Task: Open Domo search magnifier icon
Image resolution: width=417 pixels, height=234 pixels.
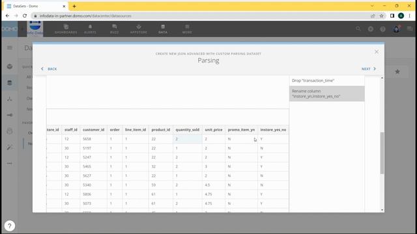Action: click(x=358, y=29)
